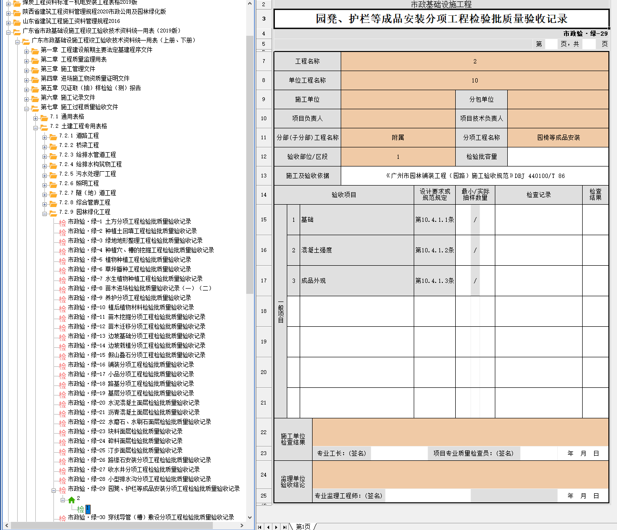The height and width of the screenshot is (530, 617).
Task: Click the folder icon of 山东省建筑工程施工资料管理规程2016
Action: click(x=17, y=21)
